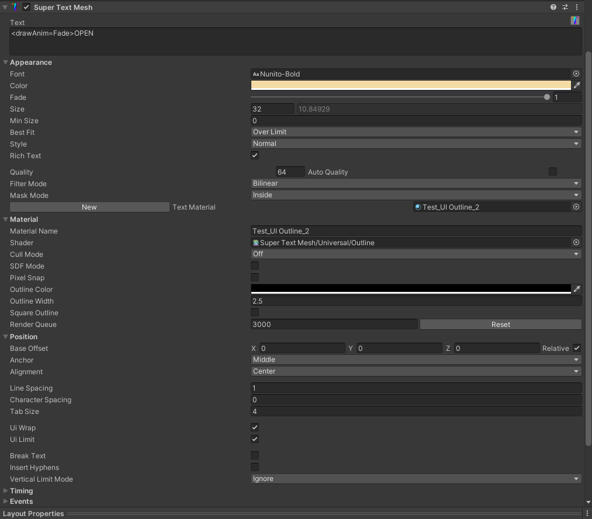The width and height of the screenshot is (592, 519).
Task: Click the Quality field showing 64
Action: click(290, 172)
